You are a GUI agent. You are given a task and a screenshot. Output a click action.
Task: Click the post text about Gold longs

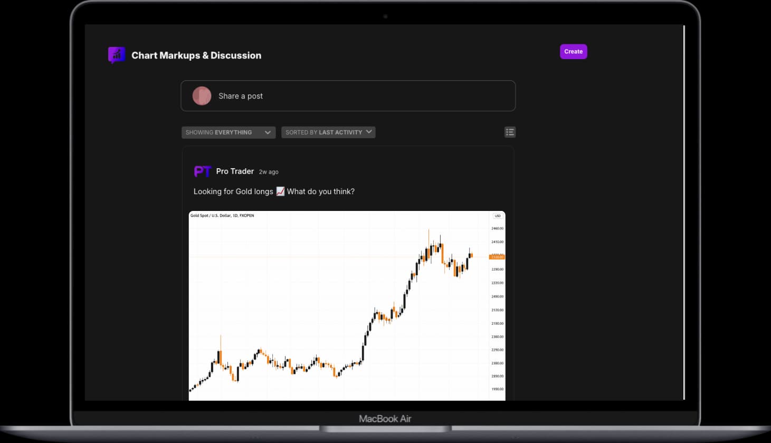(273, 191)
